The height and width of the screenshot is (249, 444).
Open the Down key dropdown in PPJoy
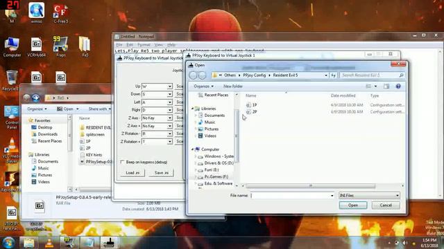(169, 94)
